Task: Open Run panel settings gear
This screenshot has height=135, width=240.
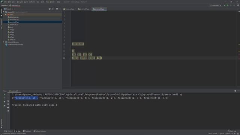Action: 235,91
